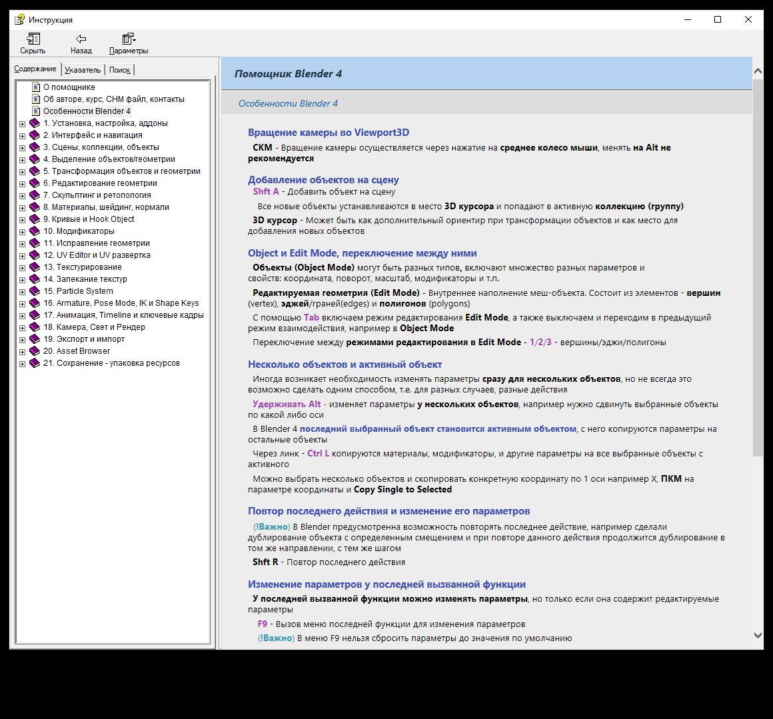The width and height of the screenshot is (773, 719).
Task: Expand the 12. UV Editor и UV развертка node
Action: pyautogui.click(x=23, y=256)
